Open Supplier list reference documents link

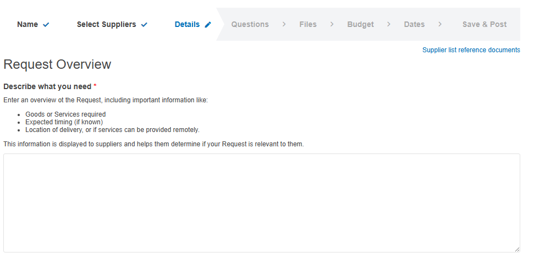click(x=471, y=50)
